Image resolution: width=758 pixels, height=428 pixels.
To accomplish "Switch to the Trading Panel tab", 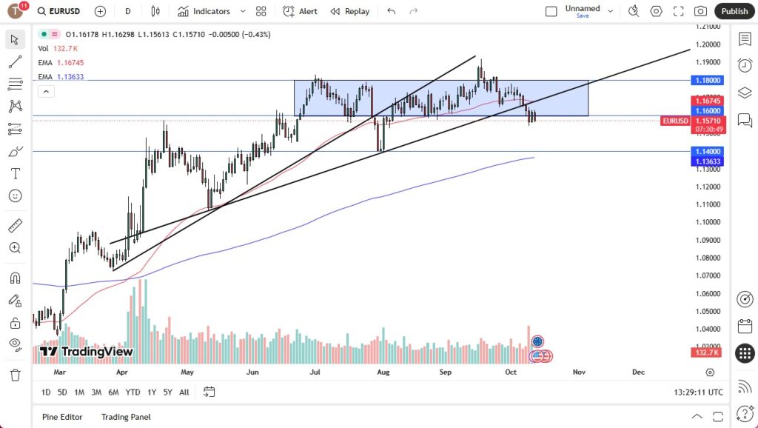I will pyautogui.click(x=126, y=417).
